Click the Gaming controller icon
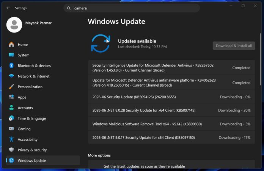264x171 pixels. click(11, 129)
